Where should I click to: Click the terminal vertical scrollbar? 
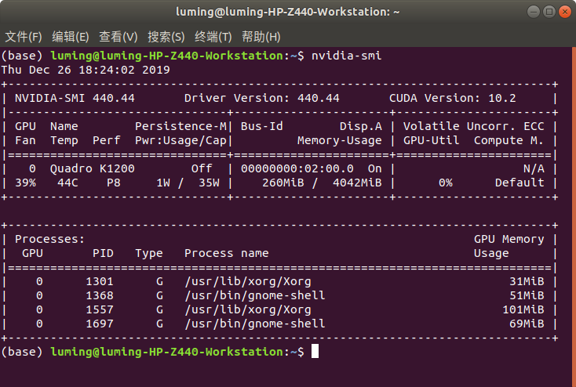click(x=574, y=216)
